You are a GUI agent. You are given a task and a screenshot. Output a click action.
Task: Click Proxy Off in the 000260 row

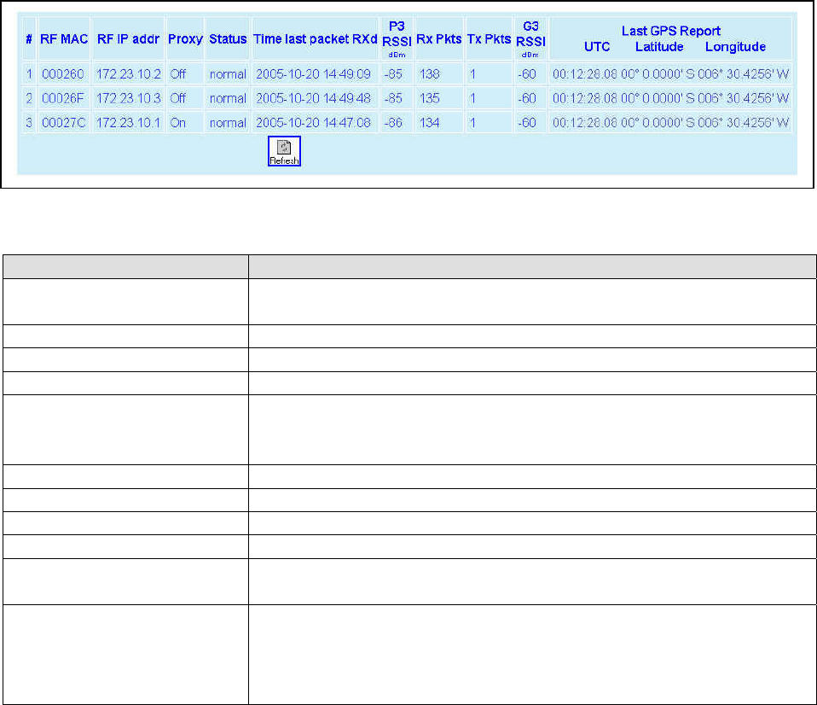coord(177,74)
